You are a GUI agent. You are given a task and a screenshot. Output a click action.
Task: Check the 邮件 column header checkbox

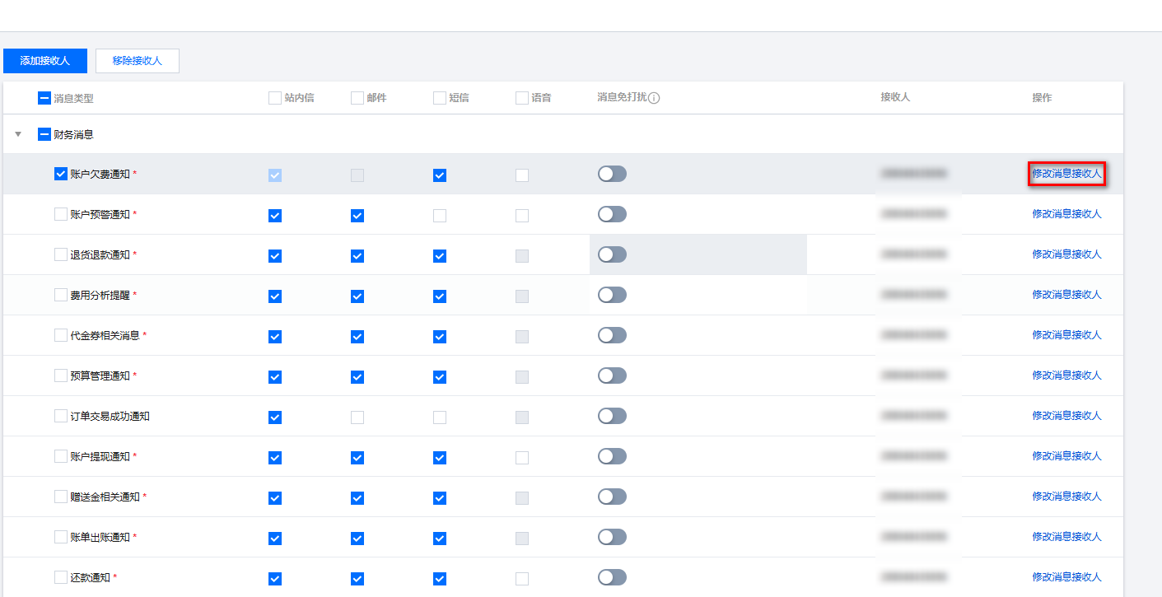pyautogui.click(x=357, y=98)
